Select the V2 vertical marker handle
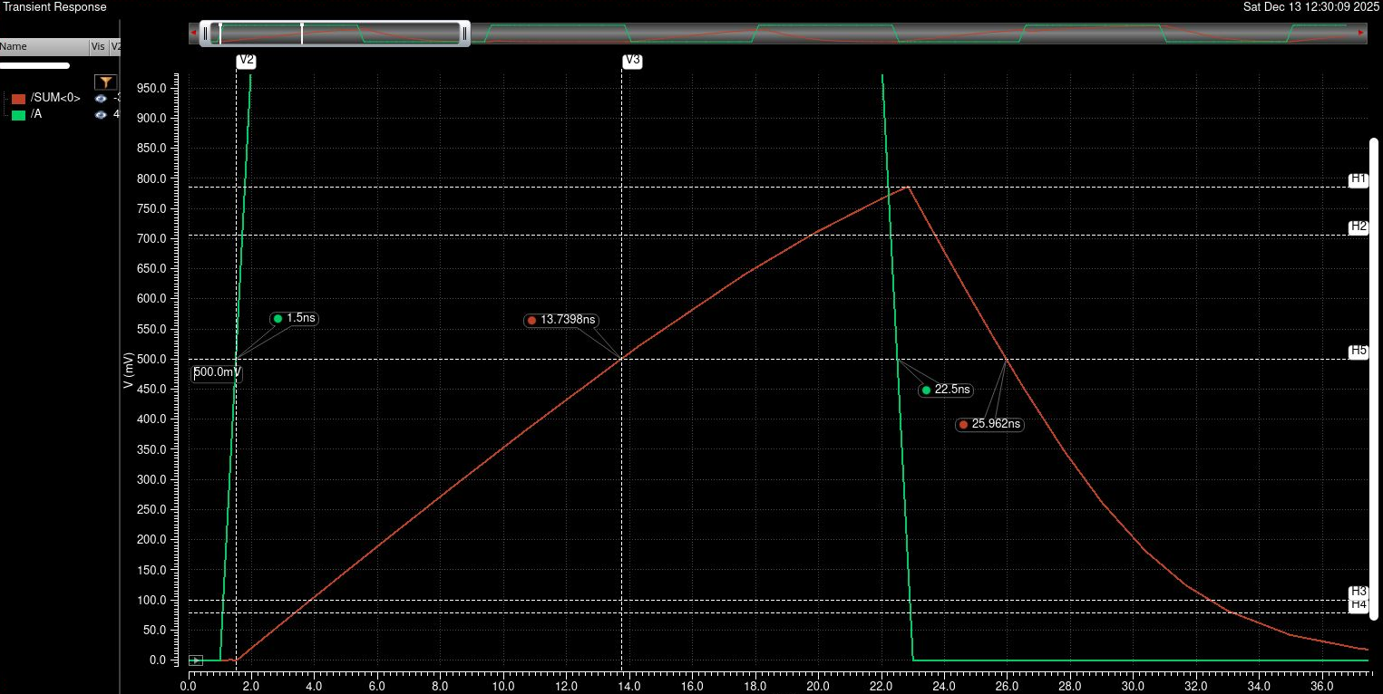The image size is (1383, 694). pyautogui.click(x=245, y=62)
